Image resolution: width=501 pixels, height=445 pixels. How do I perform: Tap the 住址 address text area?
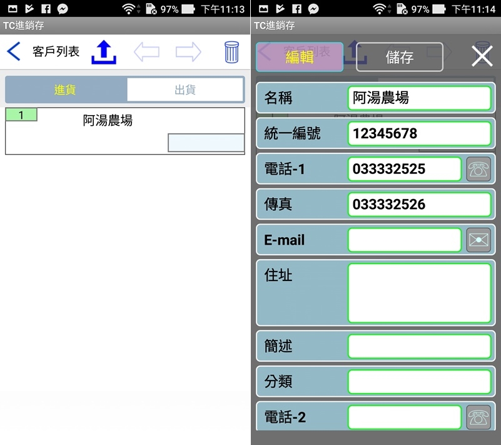(x=419, y=293)
